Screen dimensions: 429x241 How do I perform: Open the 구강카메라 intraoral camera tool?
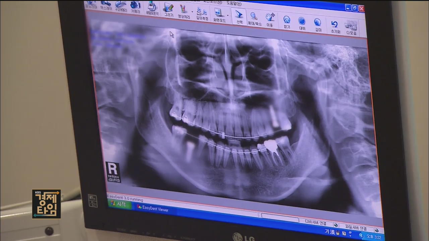coord(121,6)
